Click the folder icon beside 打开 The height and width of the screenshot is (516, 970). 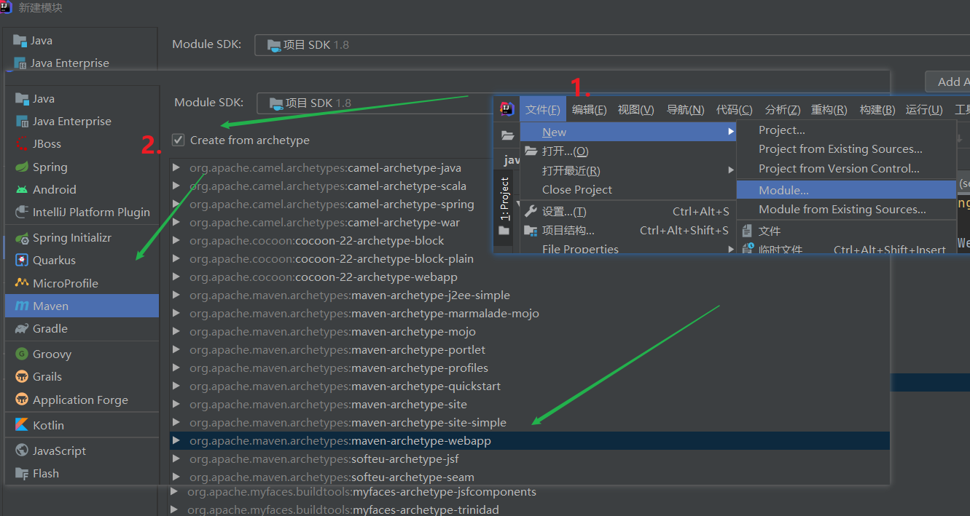pyautogui.click(x=531, y=151)
